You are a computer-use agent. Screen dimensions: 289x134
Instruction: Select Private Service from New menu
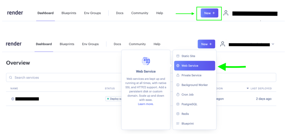(x=194, y=75)
